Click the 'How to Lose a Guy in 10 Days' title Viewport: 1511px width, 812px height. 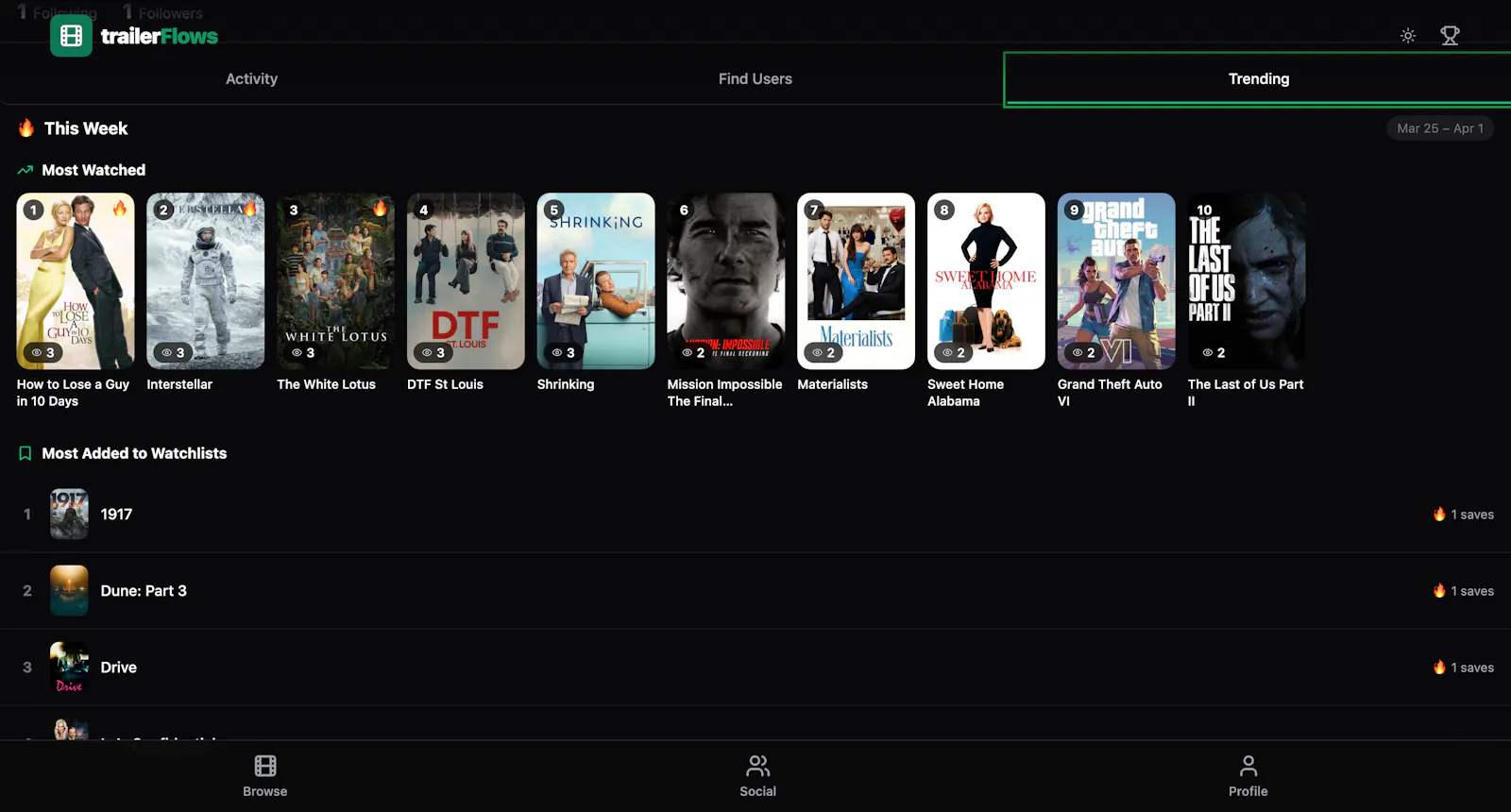coord(73,393)
